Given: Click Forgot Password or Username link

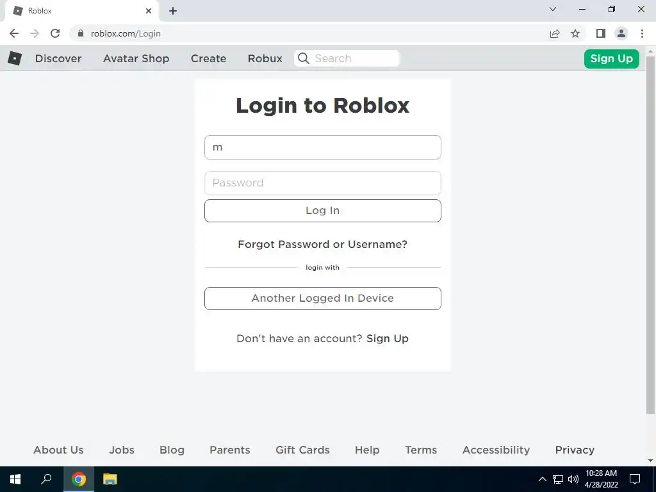Looking at the screenshot, I should point(323,244).
